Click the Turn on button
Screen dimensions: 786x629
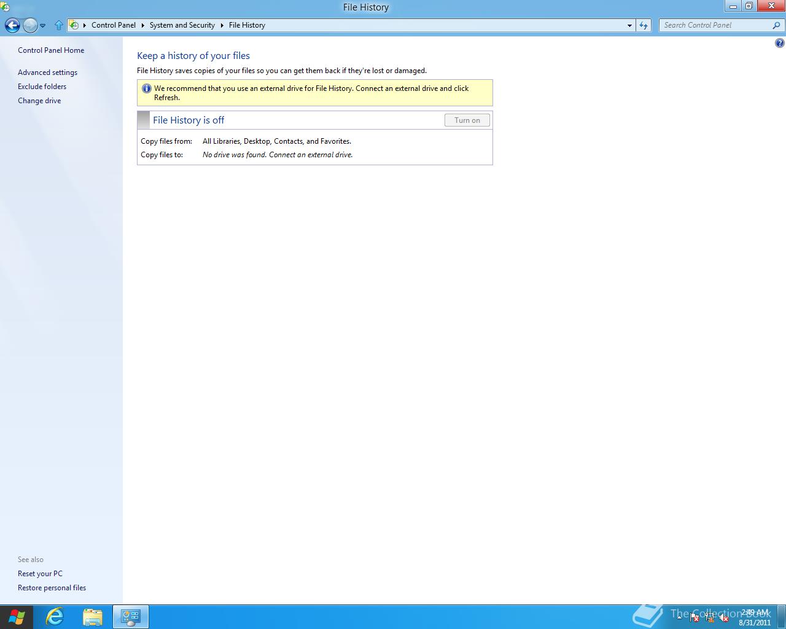467,120
